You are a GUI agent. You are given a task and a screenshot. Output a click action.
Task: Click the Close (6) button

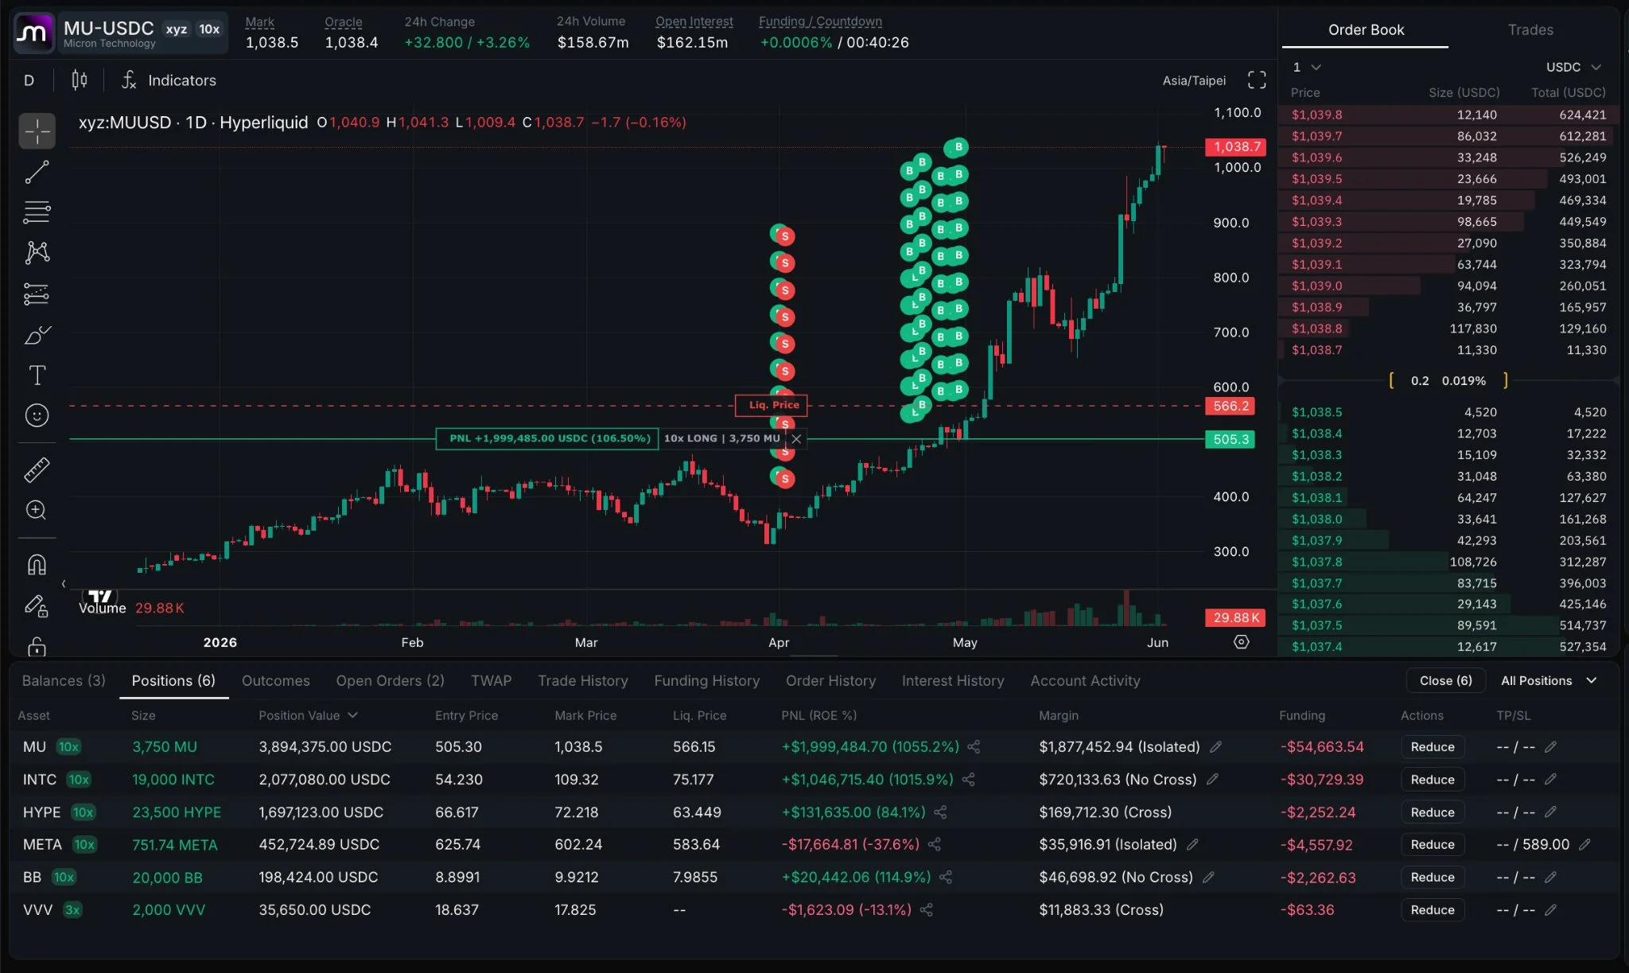tap(1445, 681)
